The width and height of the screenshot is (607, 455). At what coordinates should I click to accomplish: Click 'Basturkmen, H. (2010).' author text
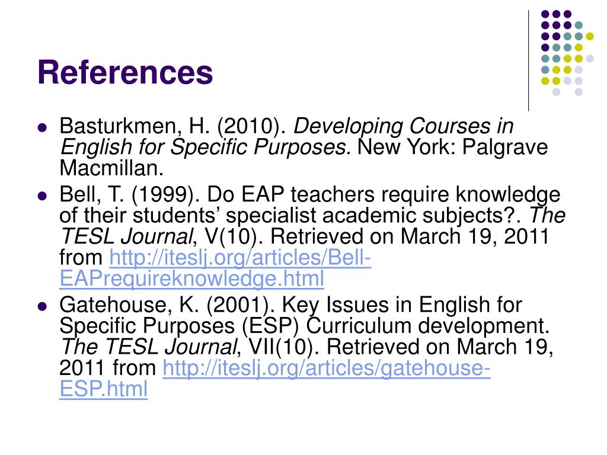pos(172,126)
